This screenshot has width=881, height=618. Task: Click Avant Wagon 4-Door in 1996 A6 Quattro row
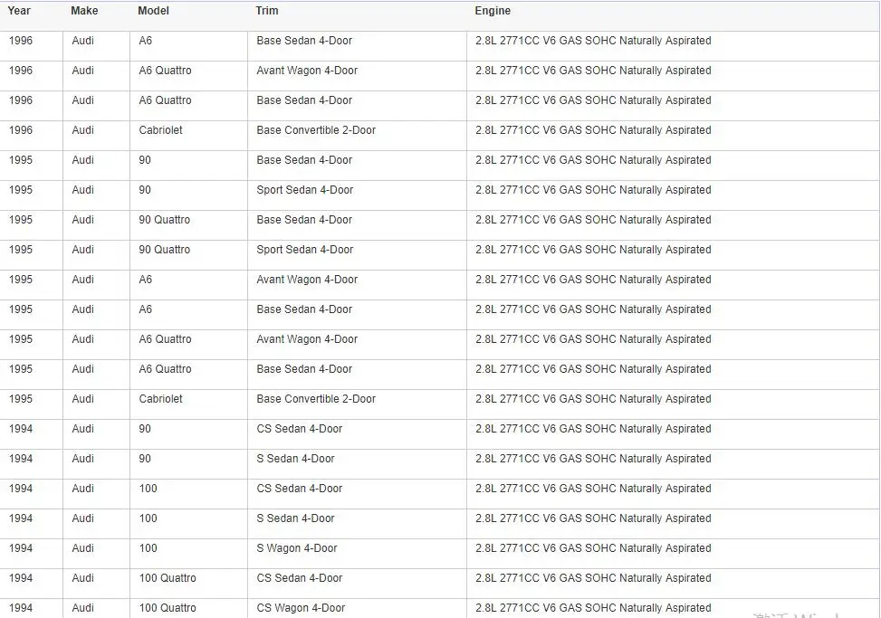pyautogui.click(x=307, y=71)
